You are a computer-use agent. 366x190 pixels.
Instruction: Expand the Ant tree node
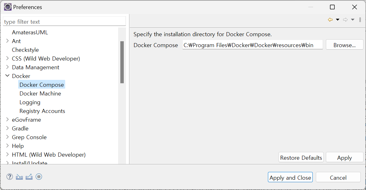(x=8, y=41)
